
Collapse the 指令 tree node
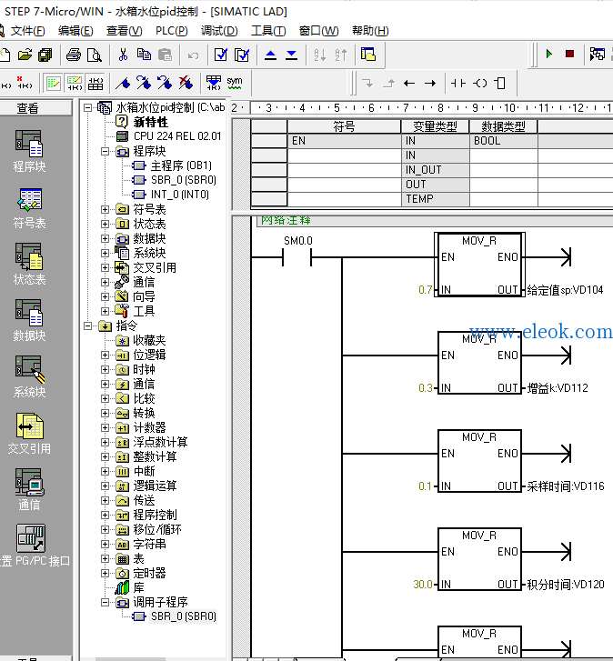pyautogui.click(x=87, y=325)
